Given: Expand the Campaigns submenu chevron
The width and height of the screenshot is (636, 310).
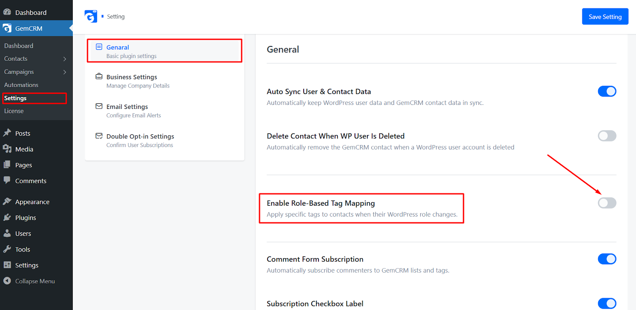Looking at the screenshot, I should point(65,72).
